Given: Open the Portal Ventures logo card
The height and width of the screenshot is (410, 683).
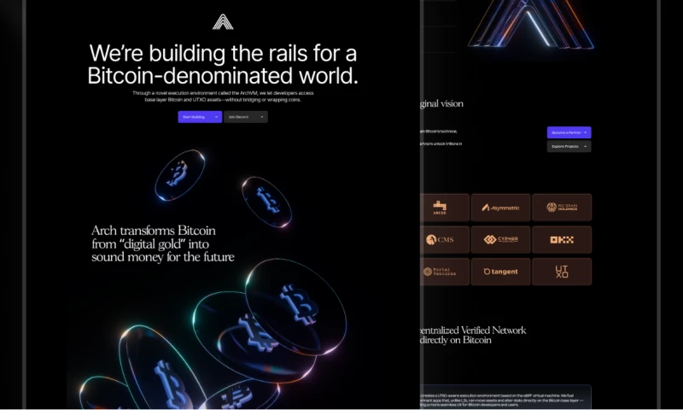Looking at the screenshot, I should (x=445, y=272).
